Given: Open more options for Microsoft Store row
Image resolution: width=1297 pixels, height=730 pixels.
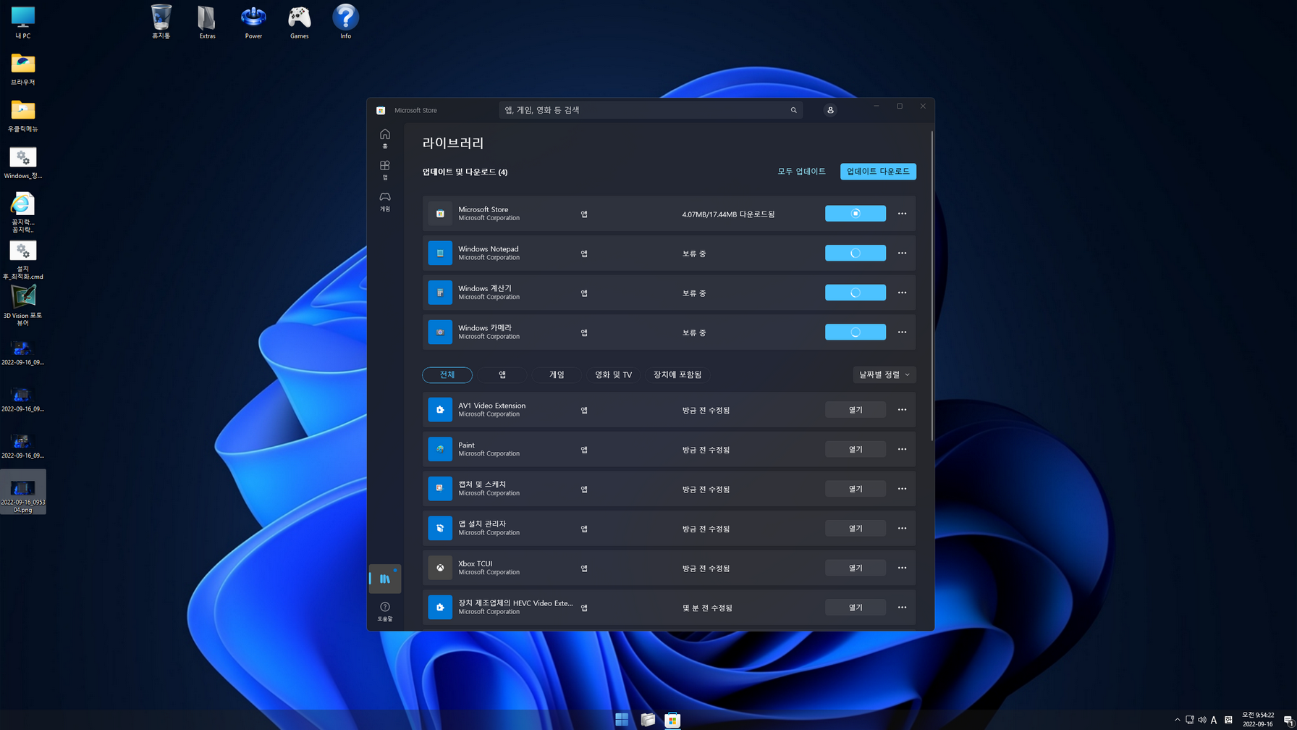Looking at the screenshot, I should pyautogui.click(x=902, y=214).
